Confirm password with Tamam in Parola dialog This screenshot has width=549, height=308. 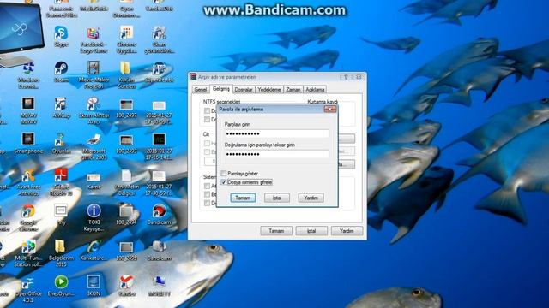click(x=243, y=198)
